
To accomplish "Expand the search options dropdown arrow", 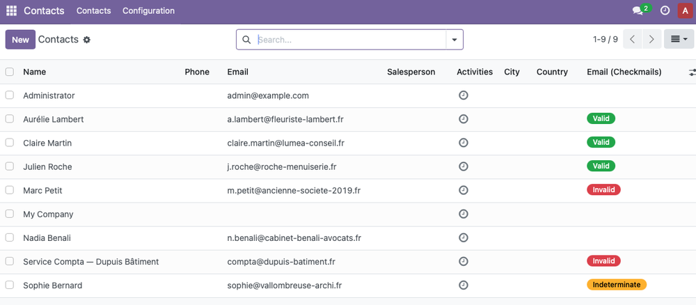I will [454, 40].
